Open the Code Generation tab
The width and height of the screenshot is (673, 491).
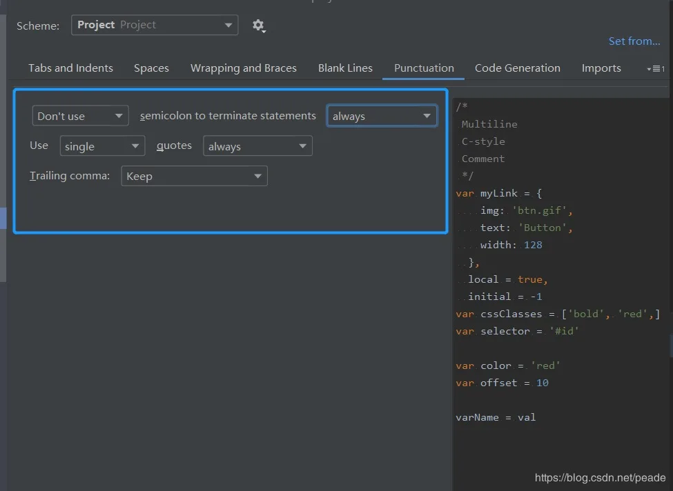517,68
